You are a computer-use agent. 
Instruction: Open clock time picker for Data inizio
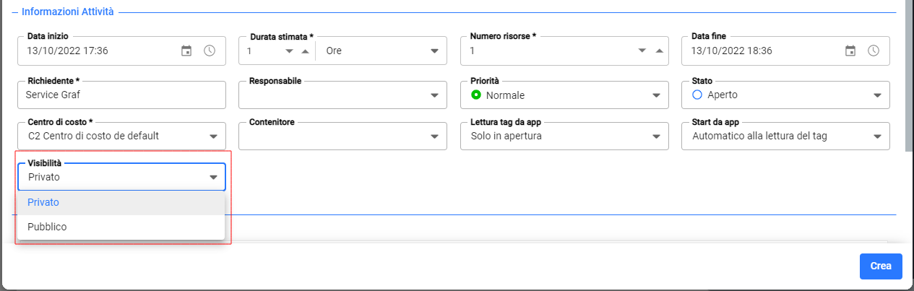[210, 51]
